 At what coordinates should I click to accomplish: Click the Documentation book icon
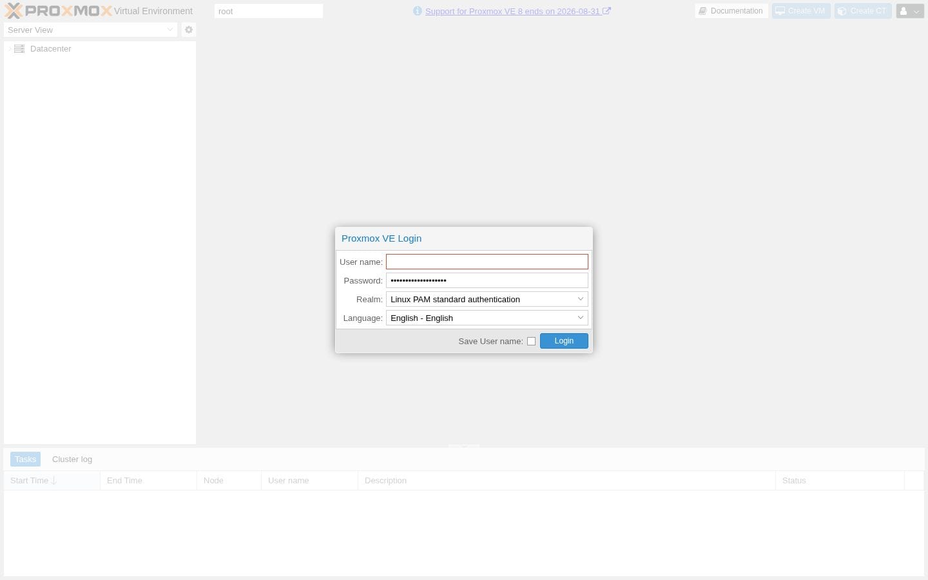click(x=703, y=11)
